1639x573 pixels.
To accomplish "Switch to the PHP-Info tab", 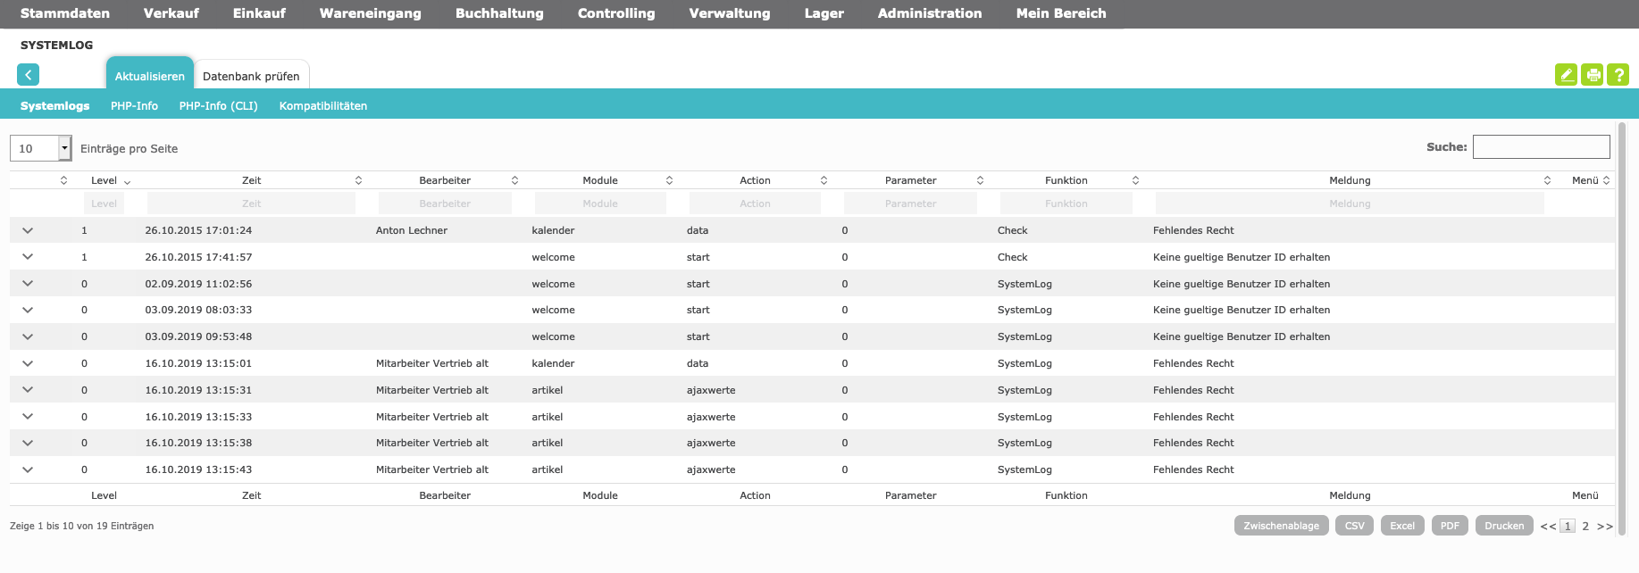I will [134, 105].
